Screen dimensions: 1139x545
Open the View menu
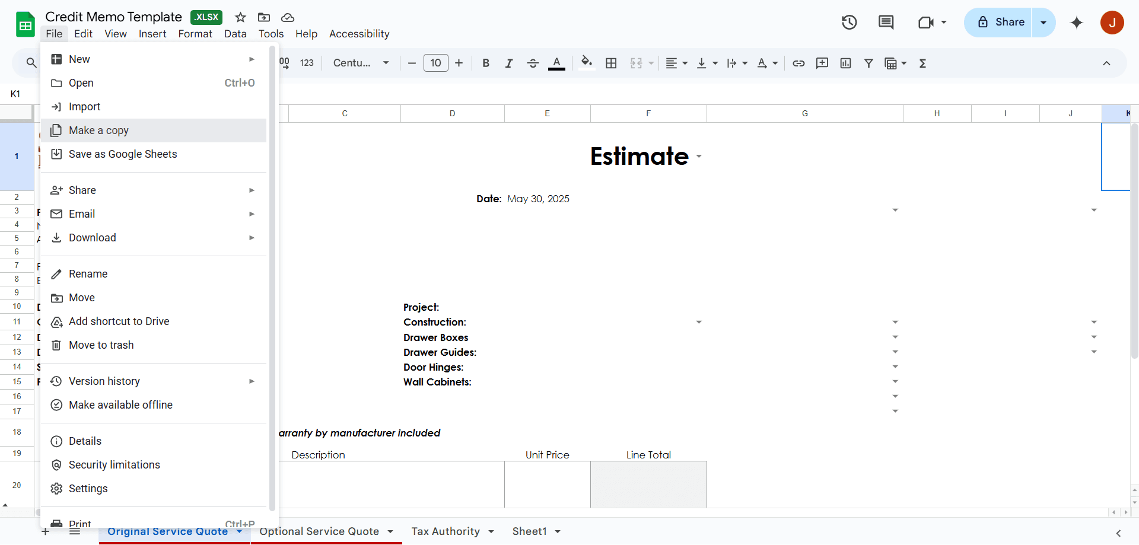(116, 34)
